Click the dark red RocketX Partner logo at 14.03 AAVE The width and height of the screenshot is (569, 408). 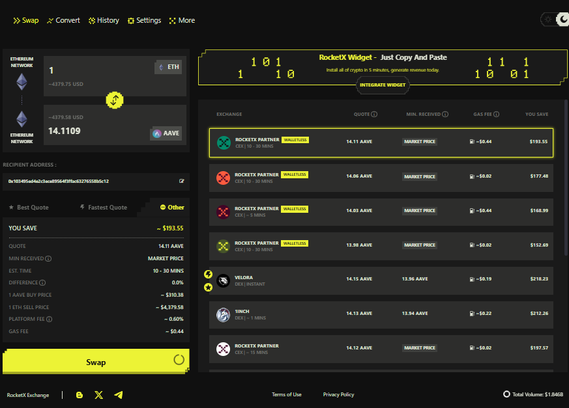click(223, 212)
